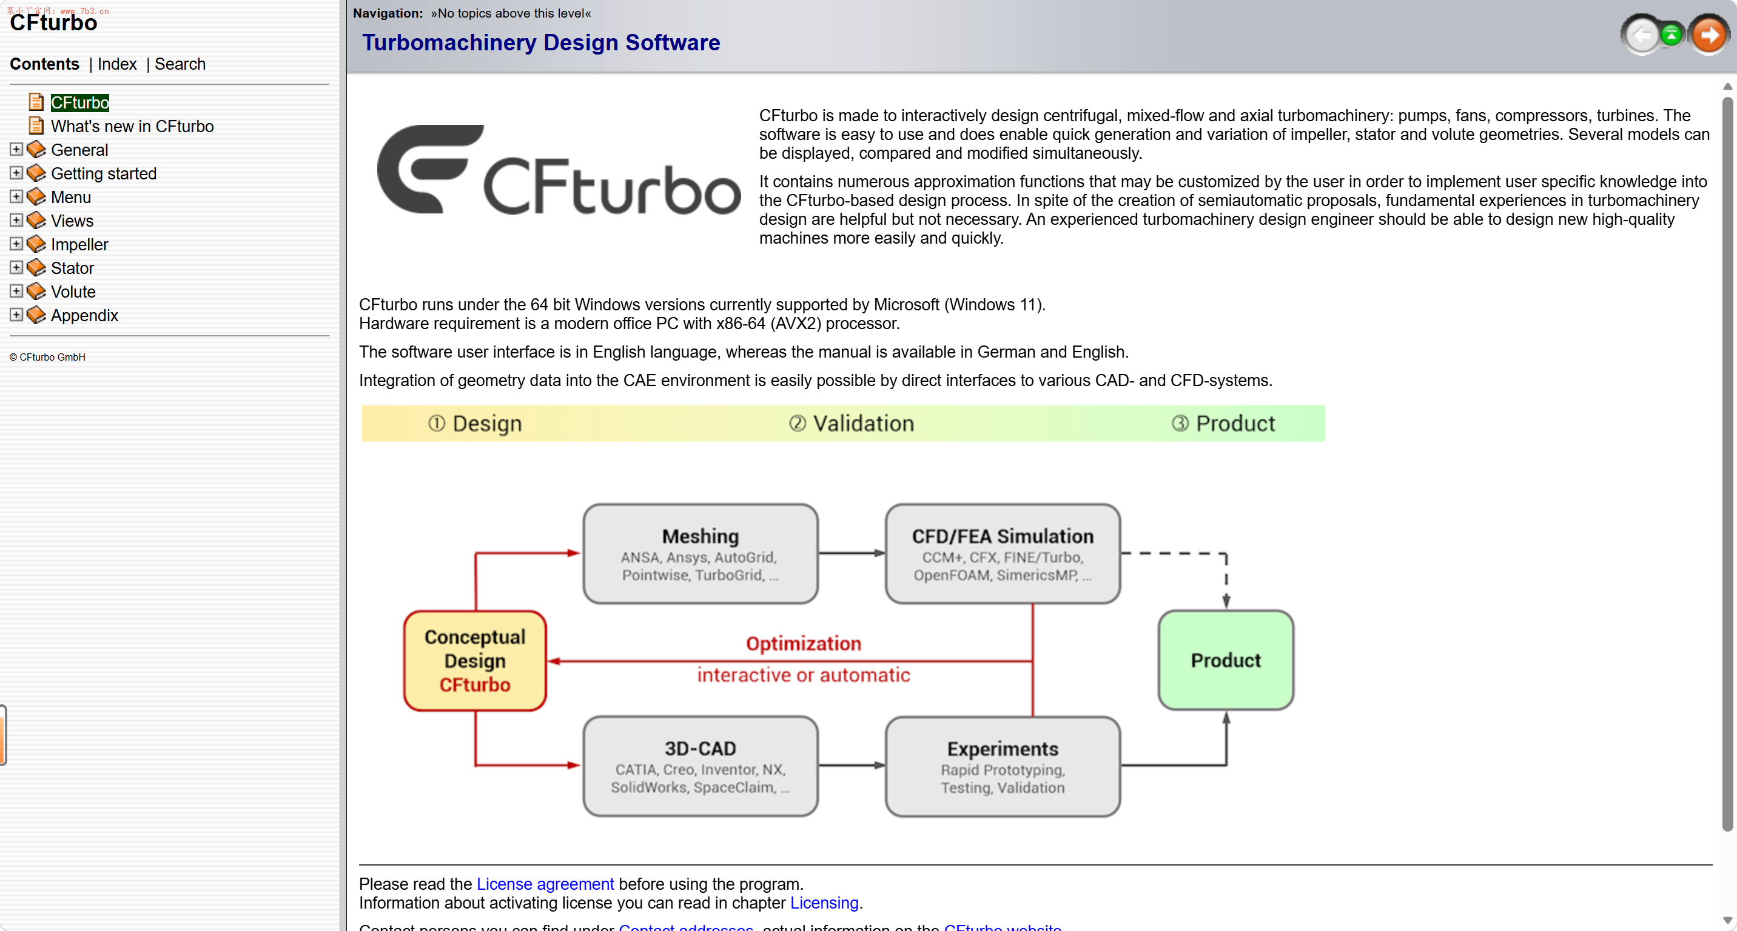Switch to the Index tab
This screenshot has height=931, width=1737.
click(x=117, y=64)
